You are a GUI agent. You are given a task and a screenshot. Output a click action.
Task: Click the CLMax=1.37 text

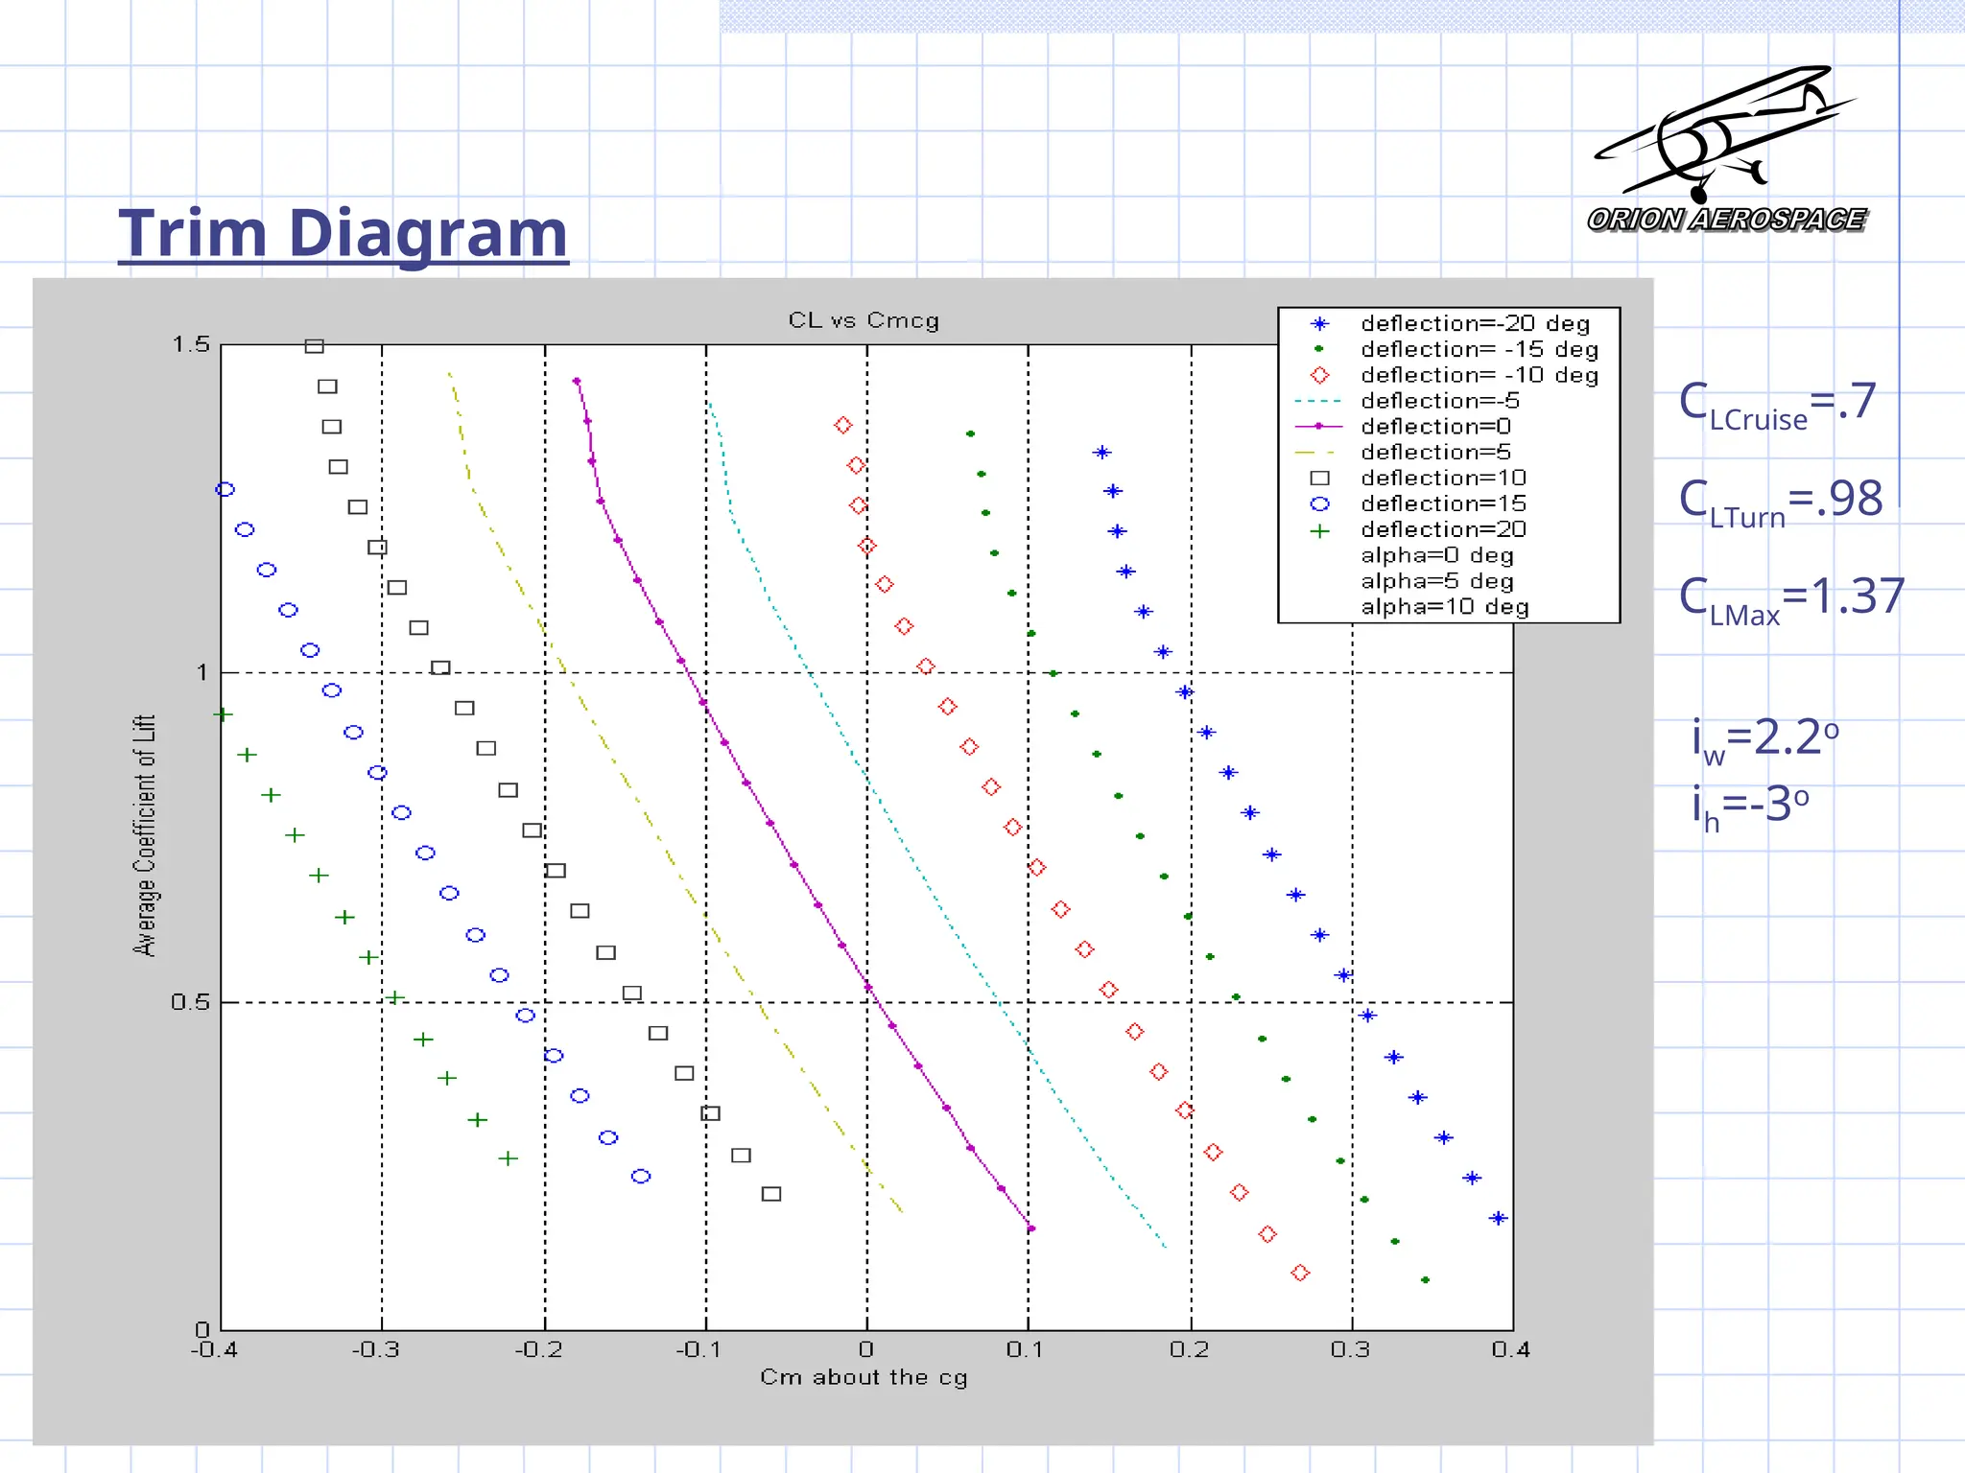pos(1790,599)
